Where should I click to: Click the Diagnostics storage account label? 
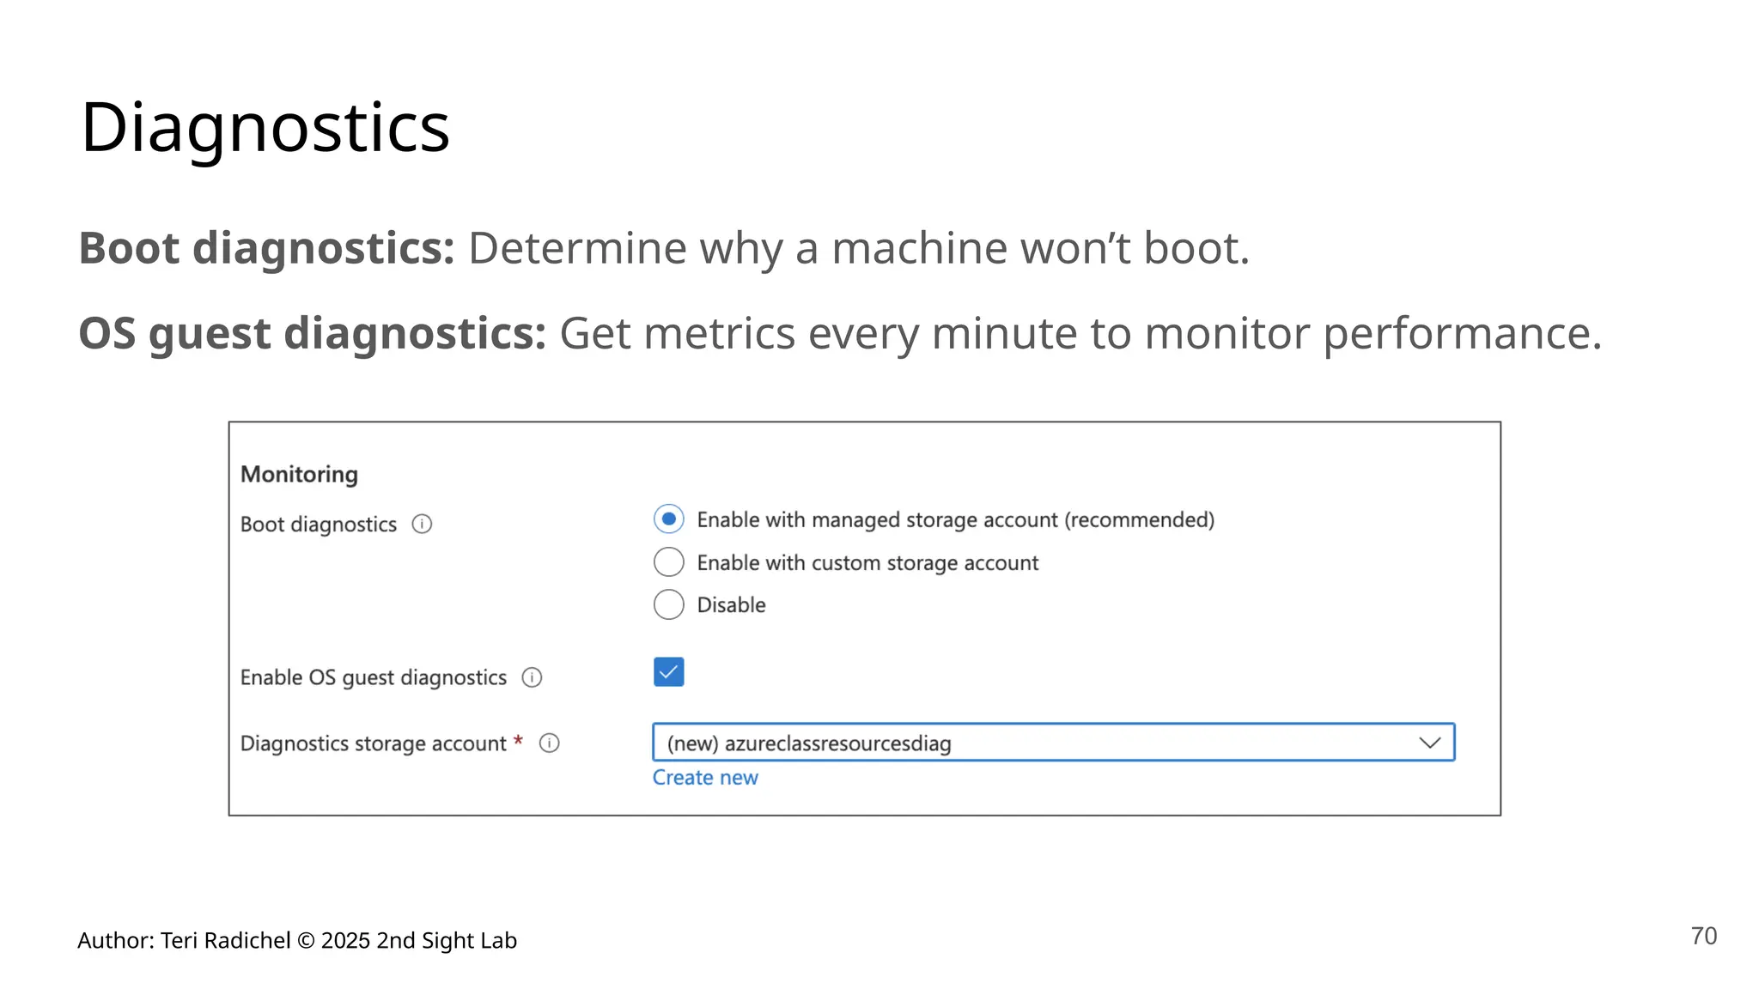(x=374, y=743)
